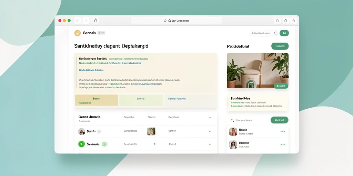Viewport: 353px width, 176px height.
Task: Click the last of three icons in browser's top-right
Action: pyautogui.click(x=293, y=21)
